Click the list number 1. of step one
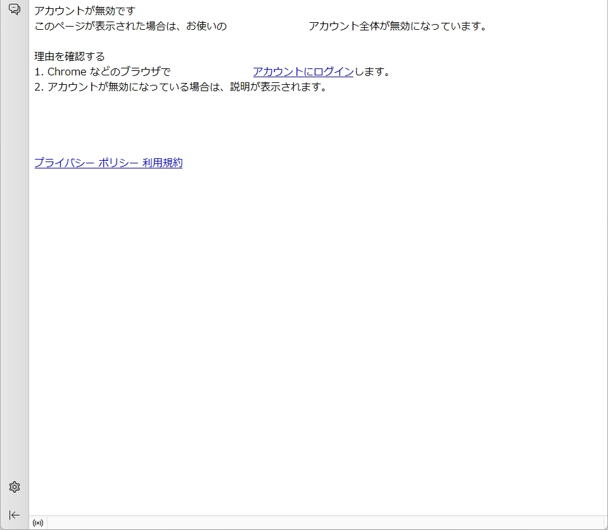Viewport: 608px width, 530px height. tap(39, 72)
